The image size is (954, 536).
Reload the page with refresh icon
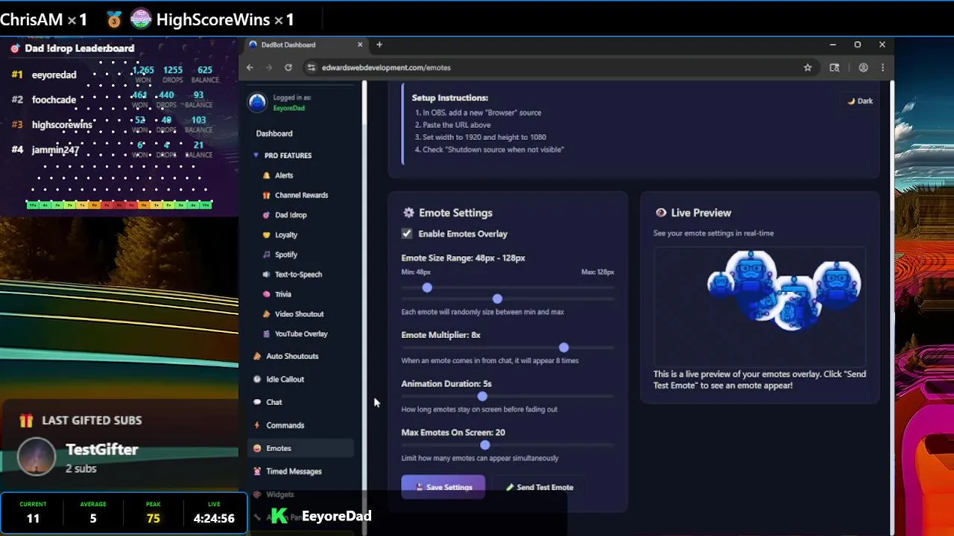pos(288,67)
